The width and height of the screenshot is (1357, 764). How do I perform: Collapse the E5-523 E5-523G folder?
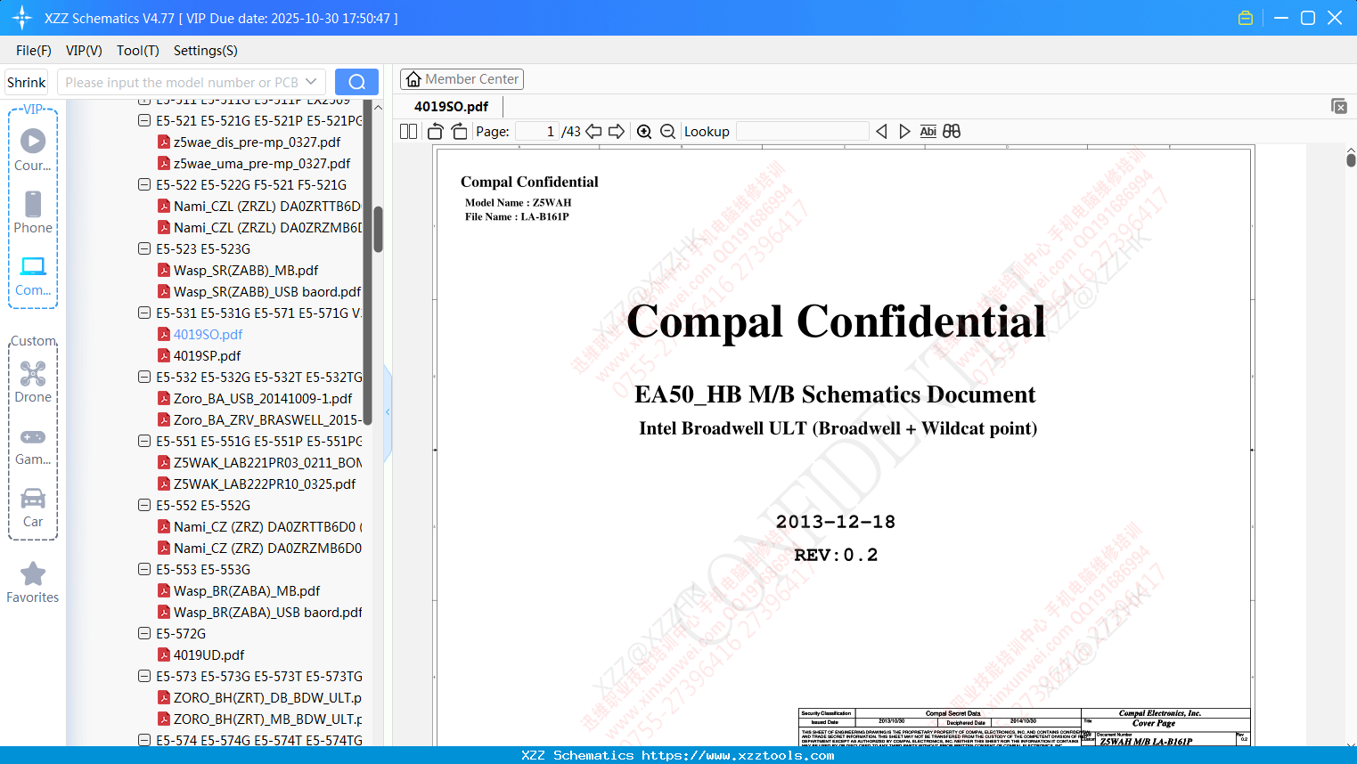(144, 248)
